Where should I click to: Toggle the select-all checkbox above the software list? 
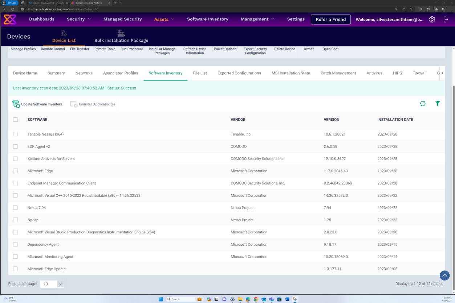click(15, 119)
